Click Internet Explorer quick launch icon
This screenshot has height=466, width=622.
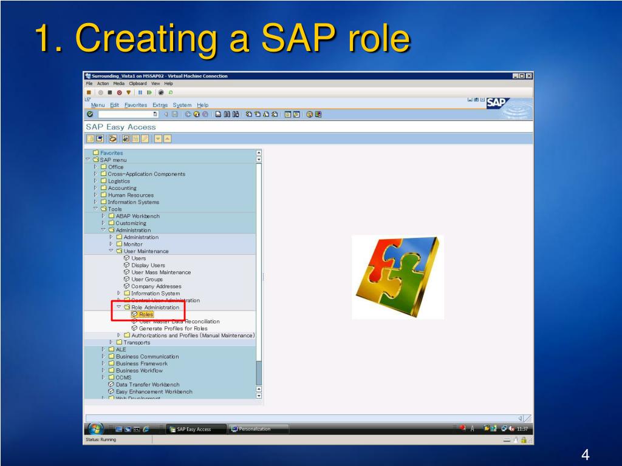[146, 429]
